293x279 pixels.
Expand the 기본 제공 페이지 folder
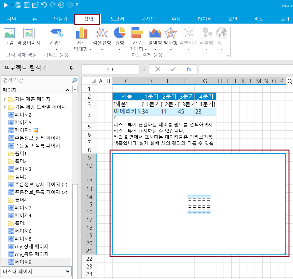click(x=5, y=99)
